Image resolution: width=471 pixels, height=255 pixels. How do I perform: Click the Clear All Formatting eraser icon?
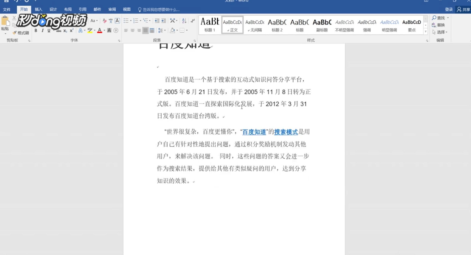tap(105, 21)
